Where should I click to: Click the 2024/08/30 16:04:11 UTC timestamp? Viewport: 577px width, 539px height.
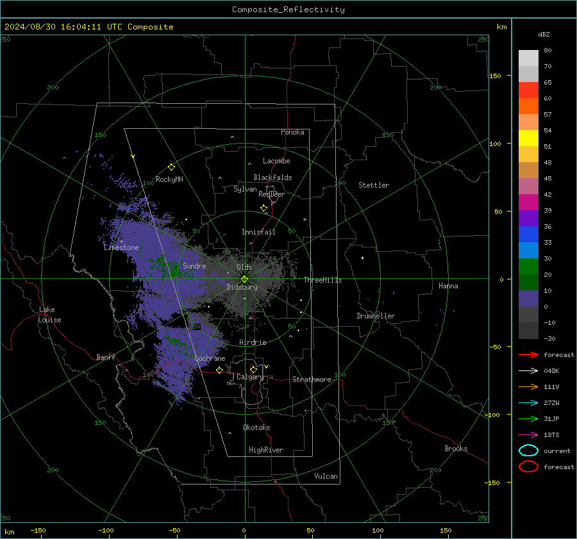click(88, 27)
